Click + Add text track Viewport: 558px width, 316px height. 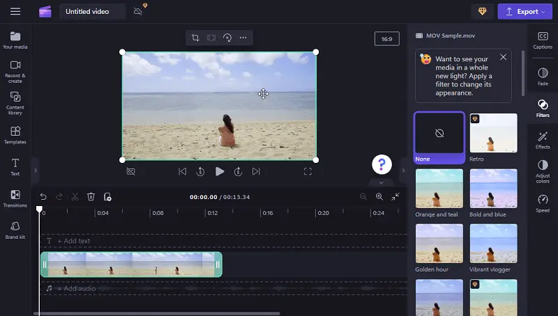[74, 241]
